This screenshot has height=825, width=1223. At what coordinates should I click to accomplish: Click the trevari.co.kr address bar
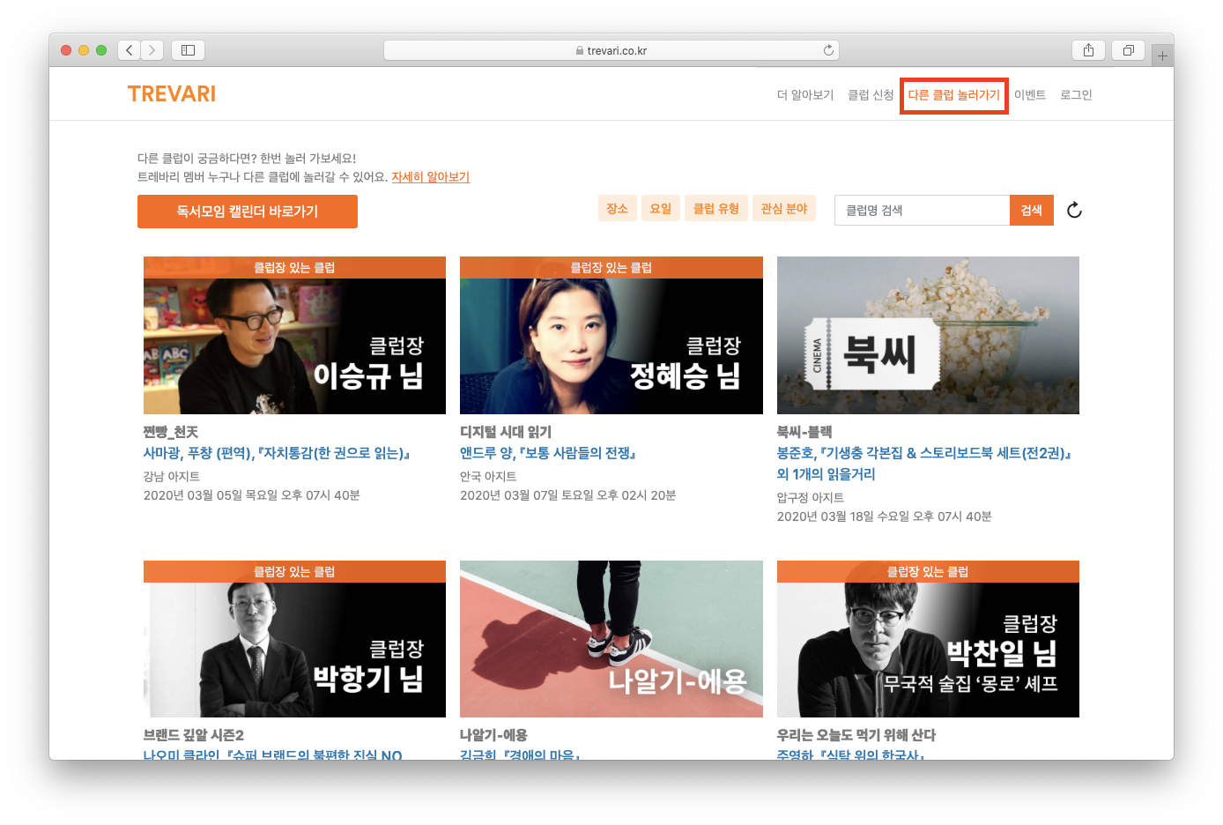(x=611, y=50)
